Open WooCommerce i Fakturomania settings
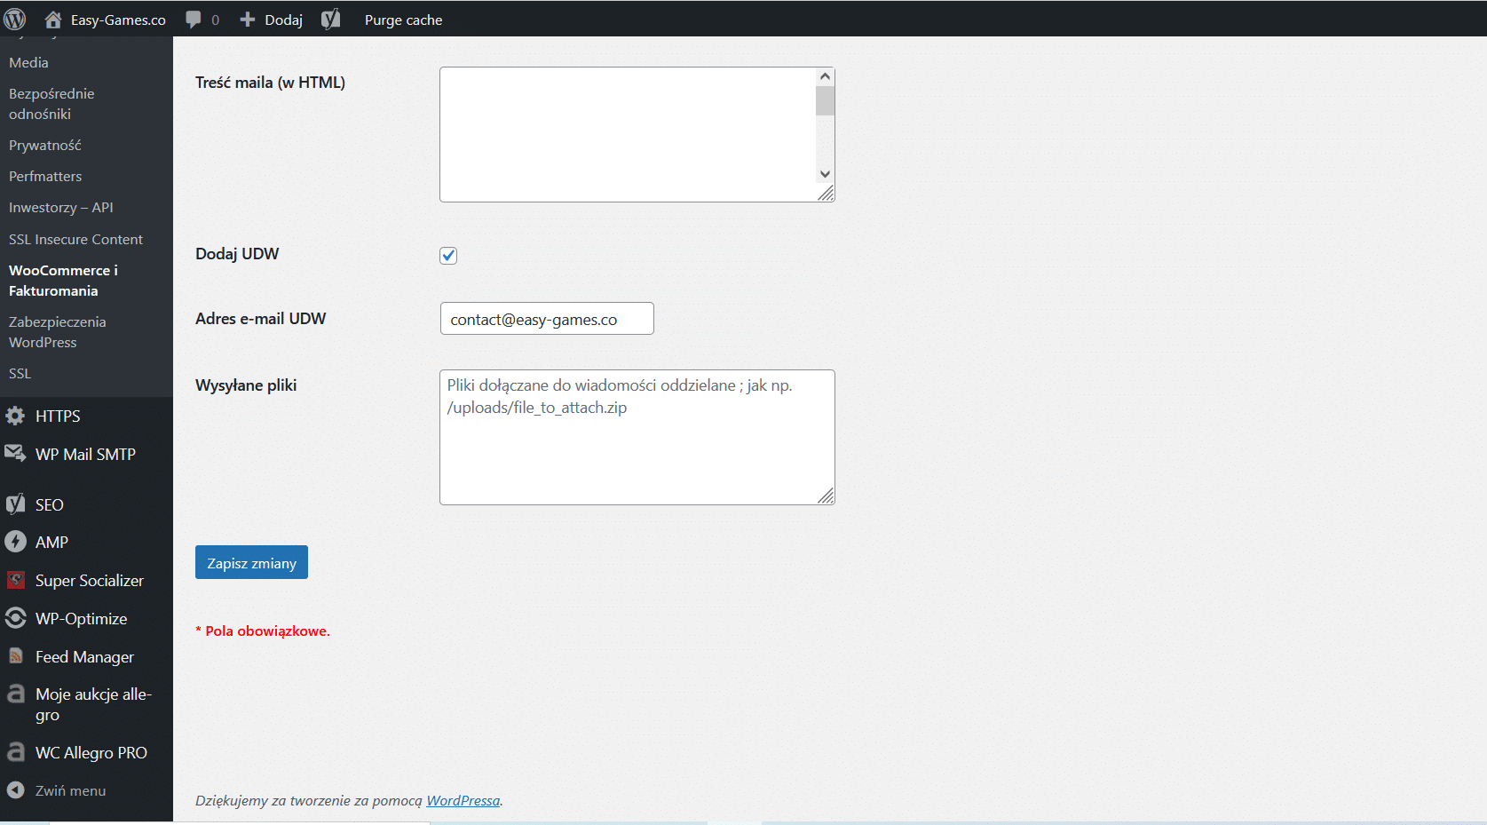This screenshot has width=1487, height=825. (63, 281)
